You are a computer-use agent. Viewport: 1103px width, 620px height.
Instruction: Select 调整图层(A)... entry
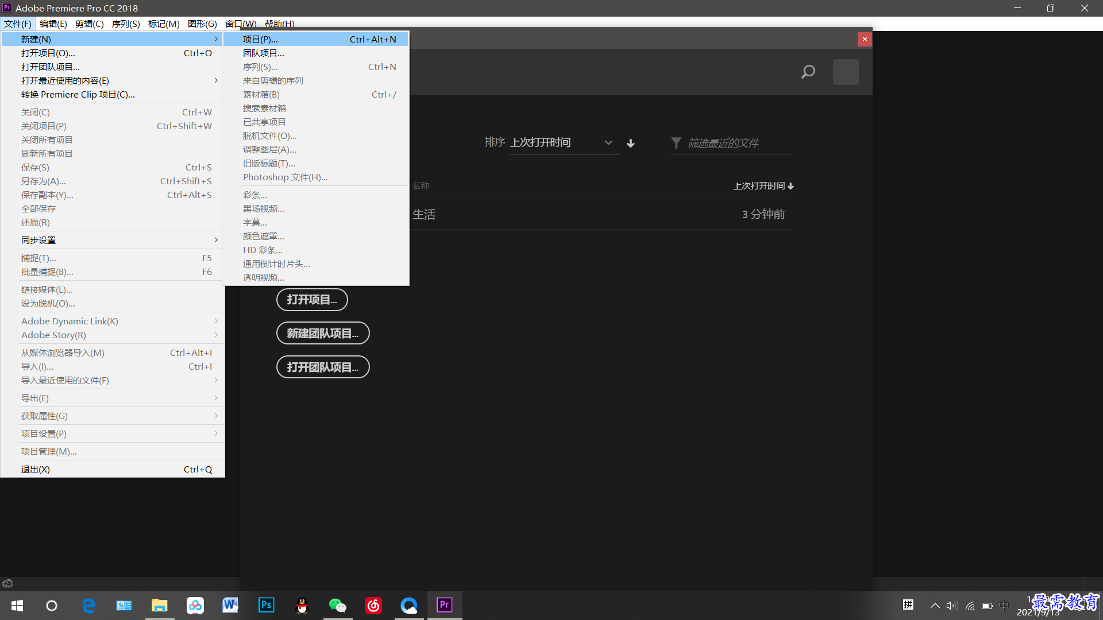click(x=316, y=149)
